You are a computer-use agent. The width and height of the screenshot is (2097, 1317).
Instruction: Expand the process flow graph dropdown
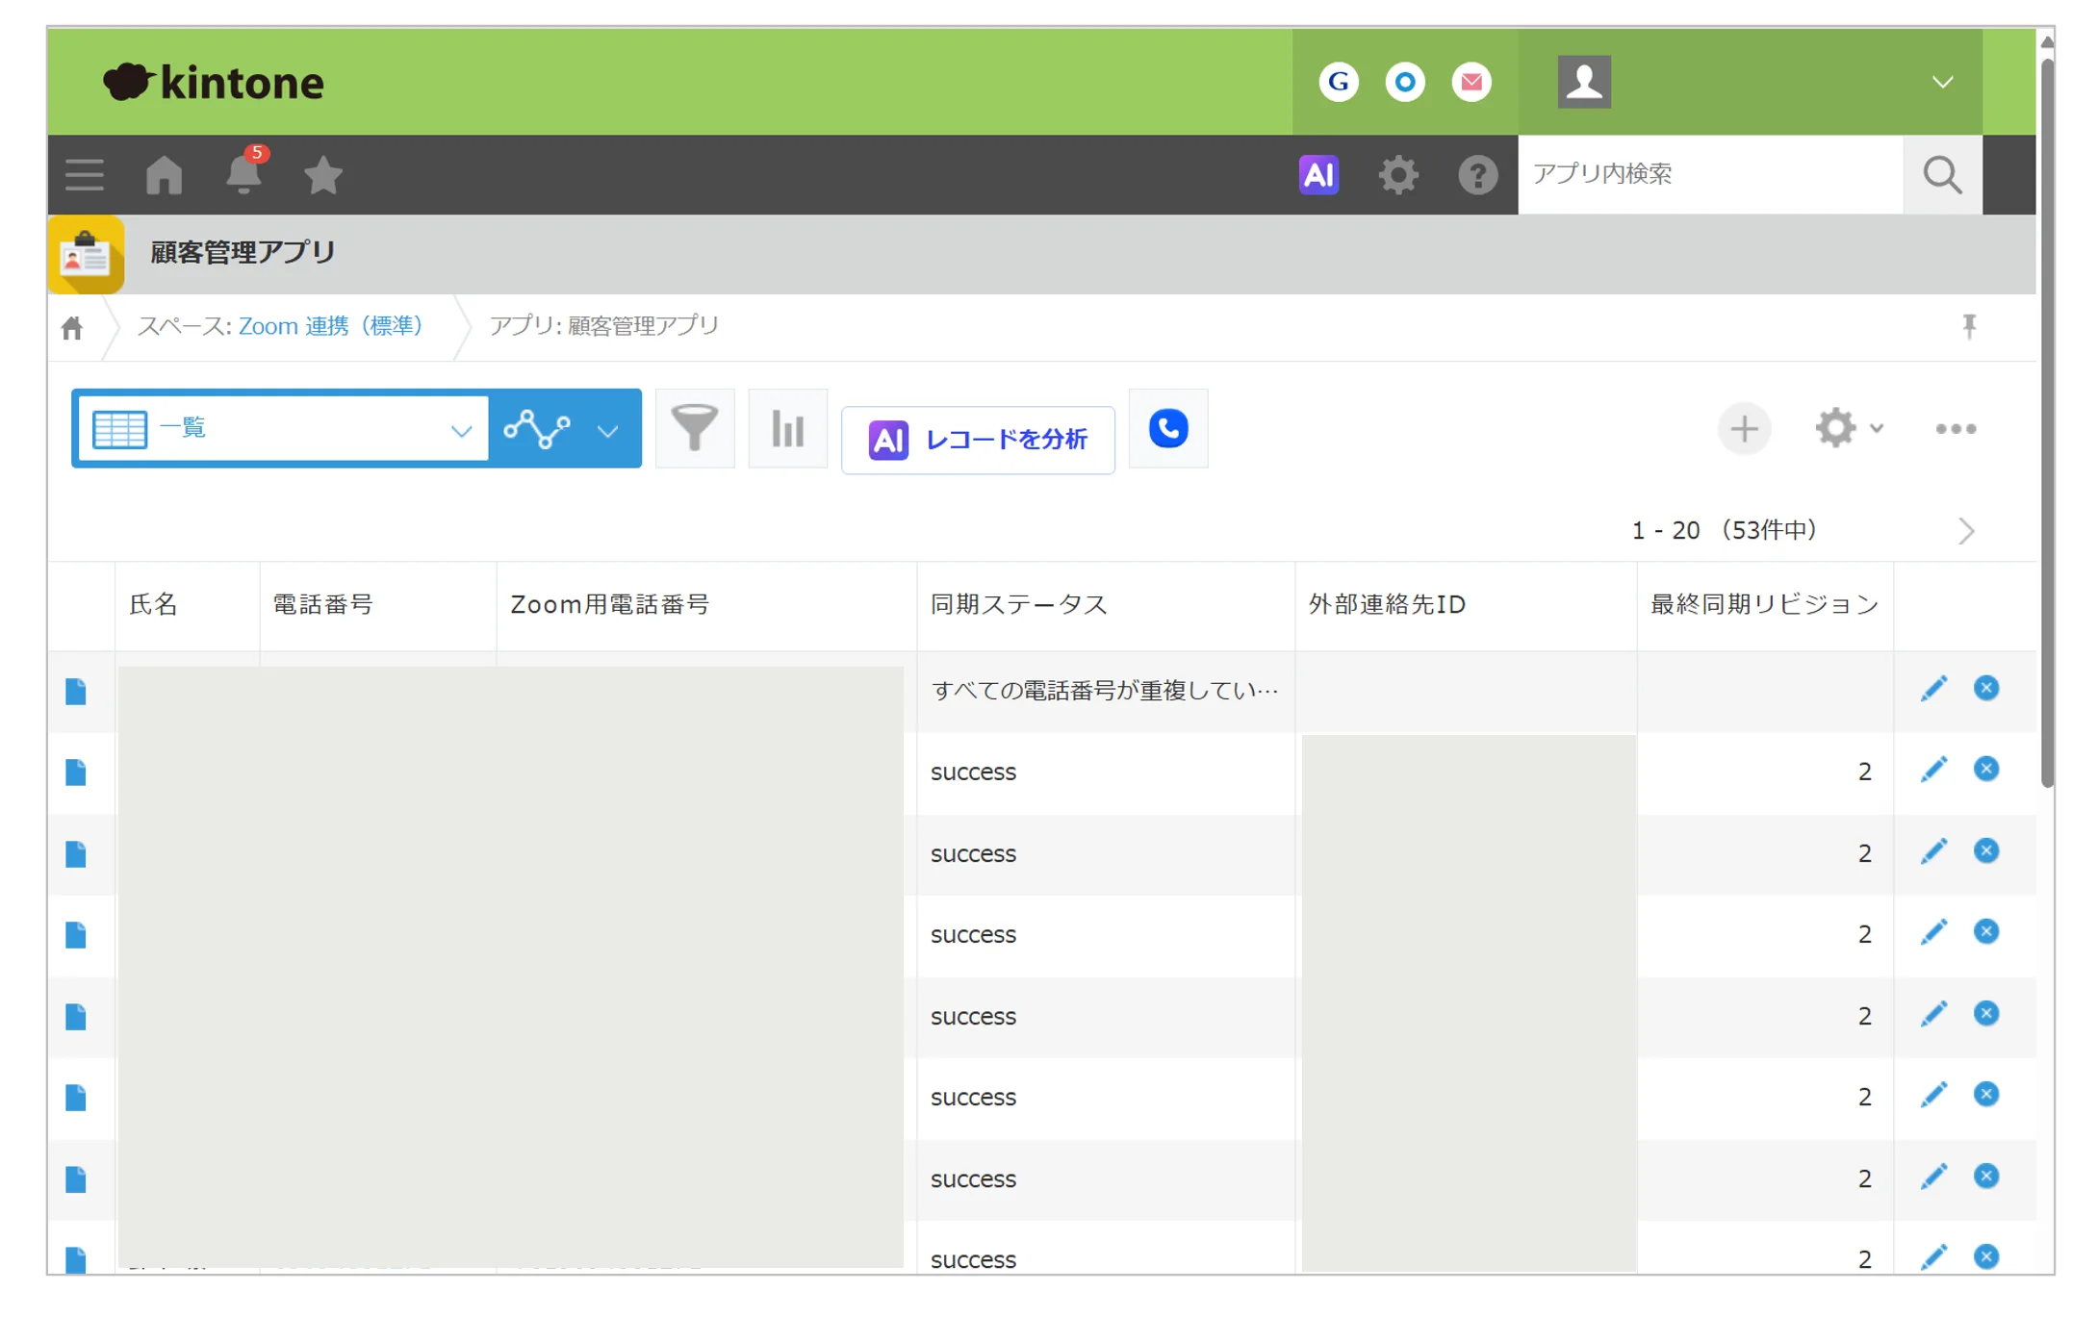[x=566, y=429]
